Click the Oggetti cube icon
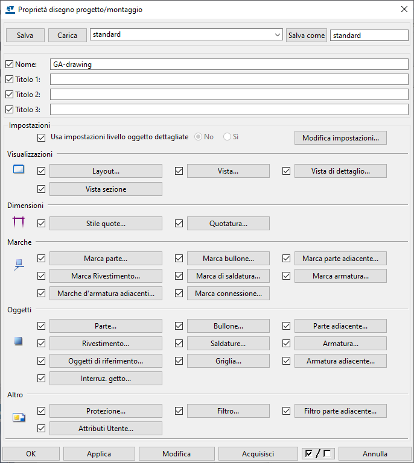Screen dimensions: 414x463 pos(18,341)
